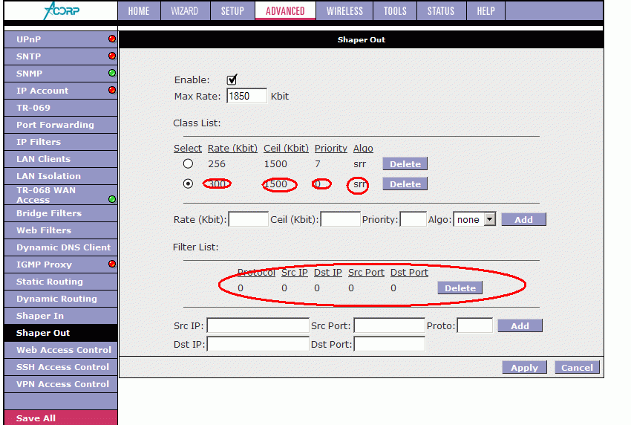Delete the class with rate 256
This screenshot has width=631, height=425.
click(405, 164)
